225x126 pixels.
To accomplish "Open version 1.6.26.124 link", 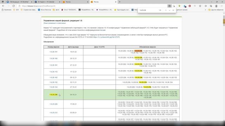I will pyautogui.click(x=53, y=87).
